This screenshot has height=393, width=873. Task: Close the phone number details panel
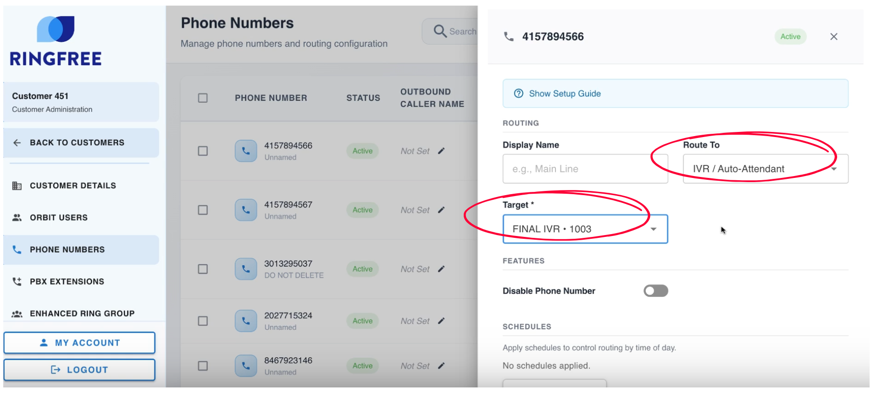point(833,37)
